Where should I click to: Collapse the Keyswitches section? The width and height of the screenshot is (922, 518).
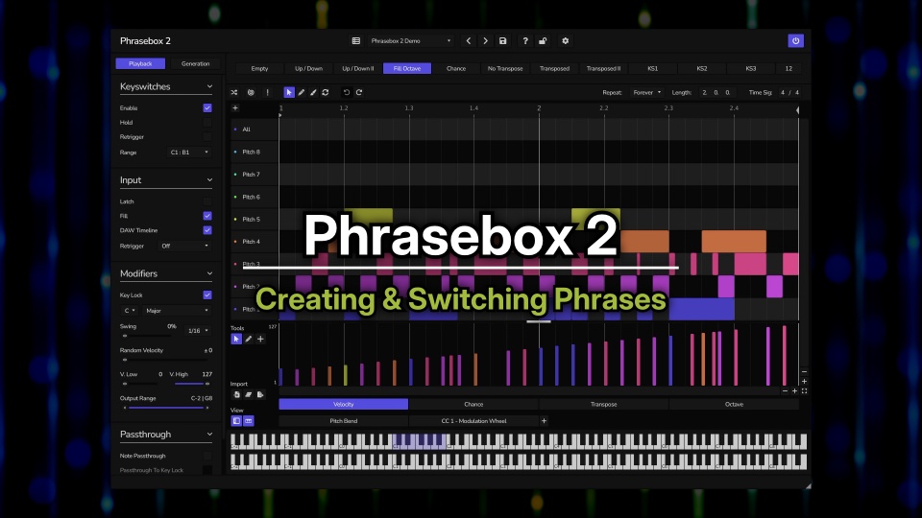pos(209,86)
